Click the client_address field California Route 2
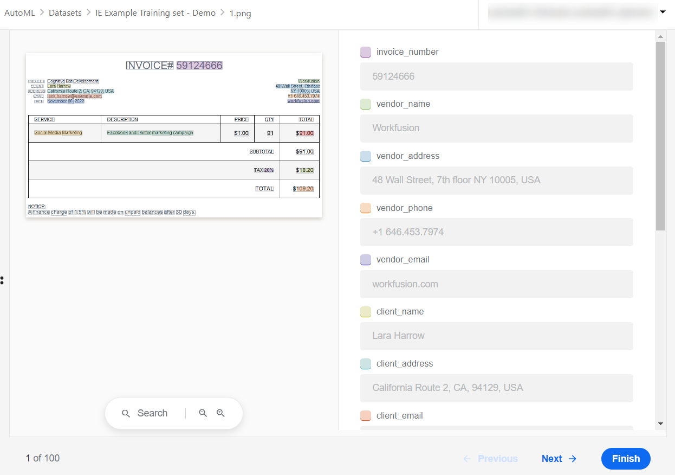Viewport: 675px width, 475px height. pos(497,388)
